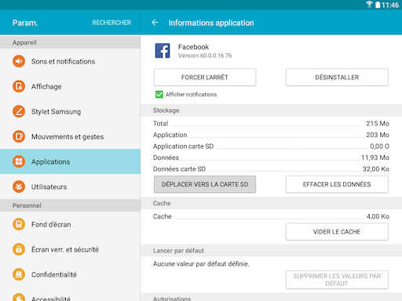Viewport: 402px width, 301px height.
Task: Tap the Applications grid icon
Action: [19, 161]
